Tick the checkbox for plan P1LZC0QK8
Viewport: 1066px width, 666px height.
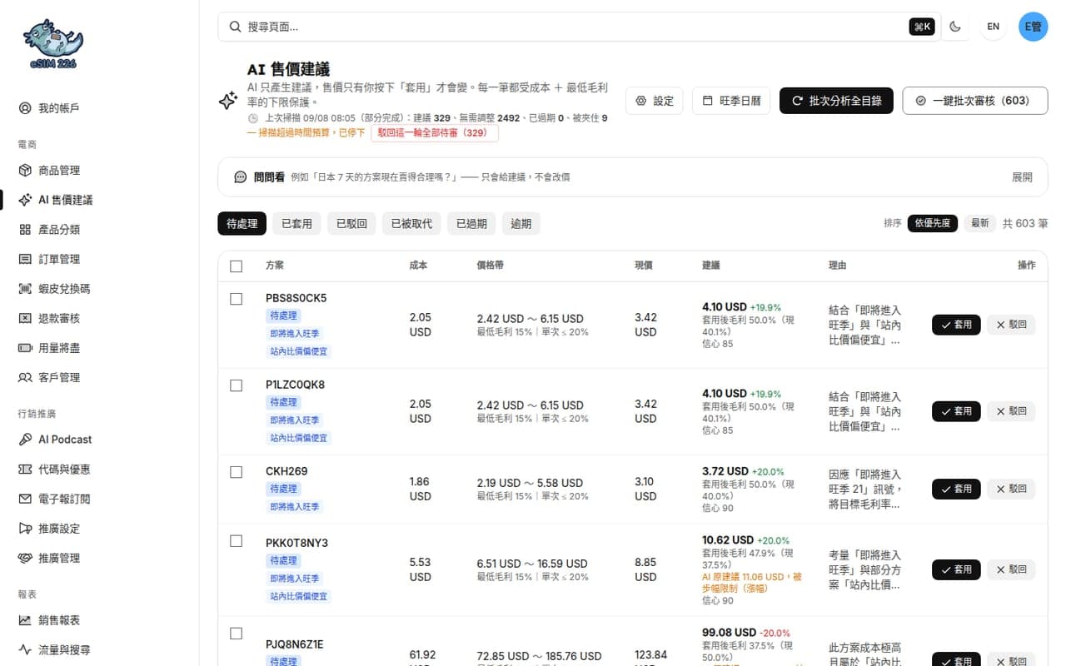pyautogui.click(x=237, y=385)
